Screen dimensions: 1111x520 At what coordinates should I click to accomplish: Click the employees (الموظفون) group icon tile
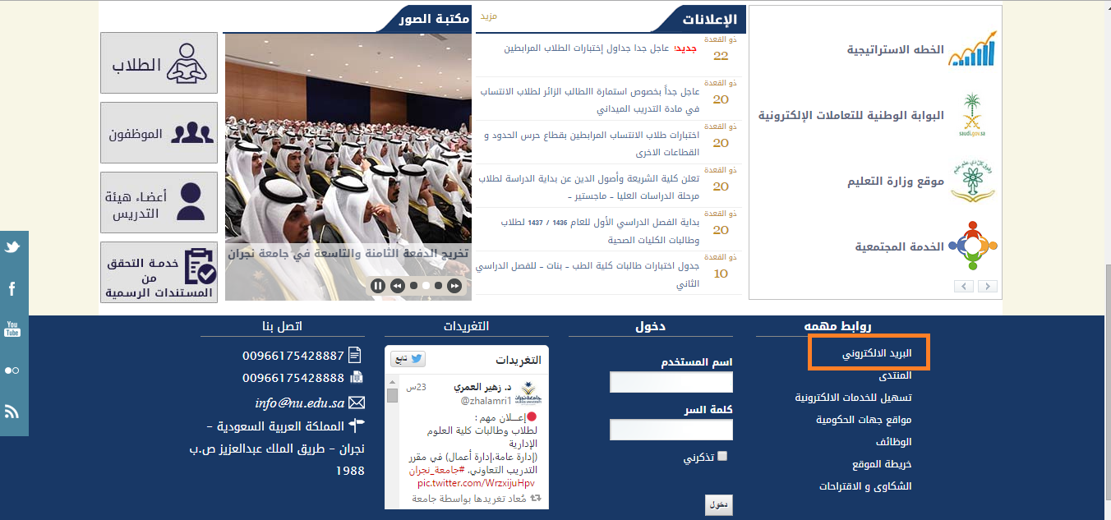(x=159, y=133)
